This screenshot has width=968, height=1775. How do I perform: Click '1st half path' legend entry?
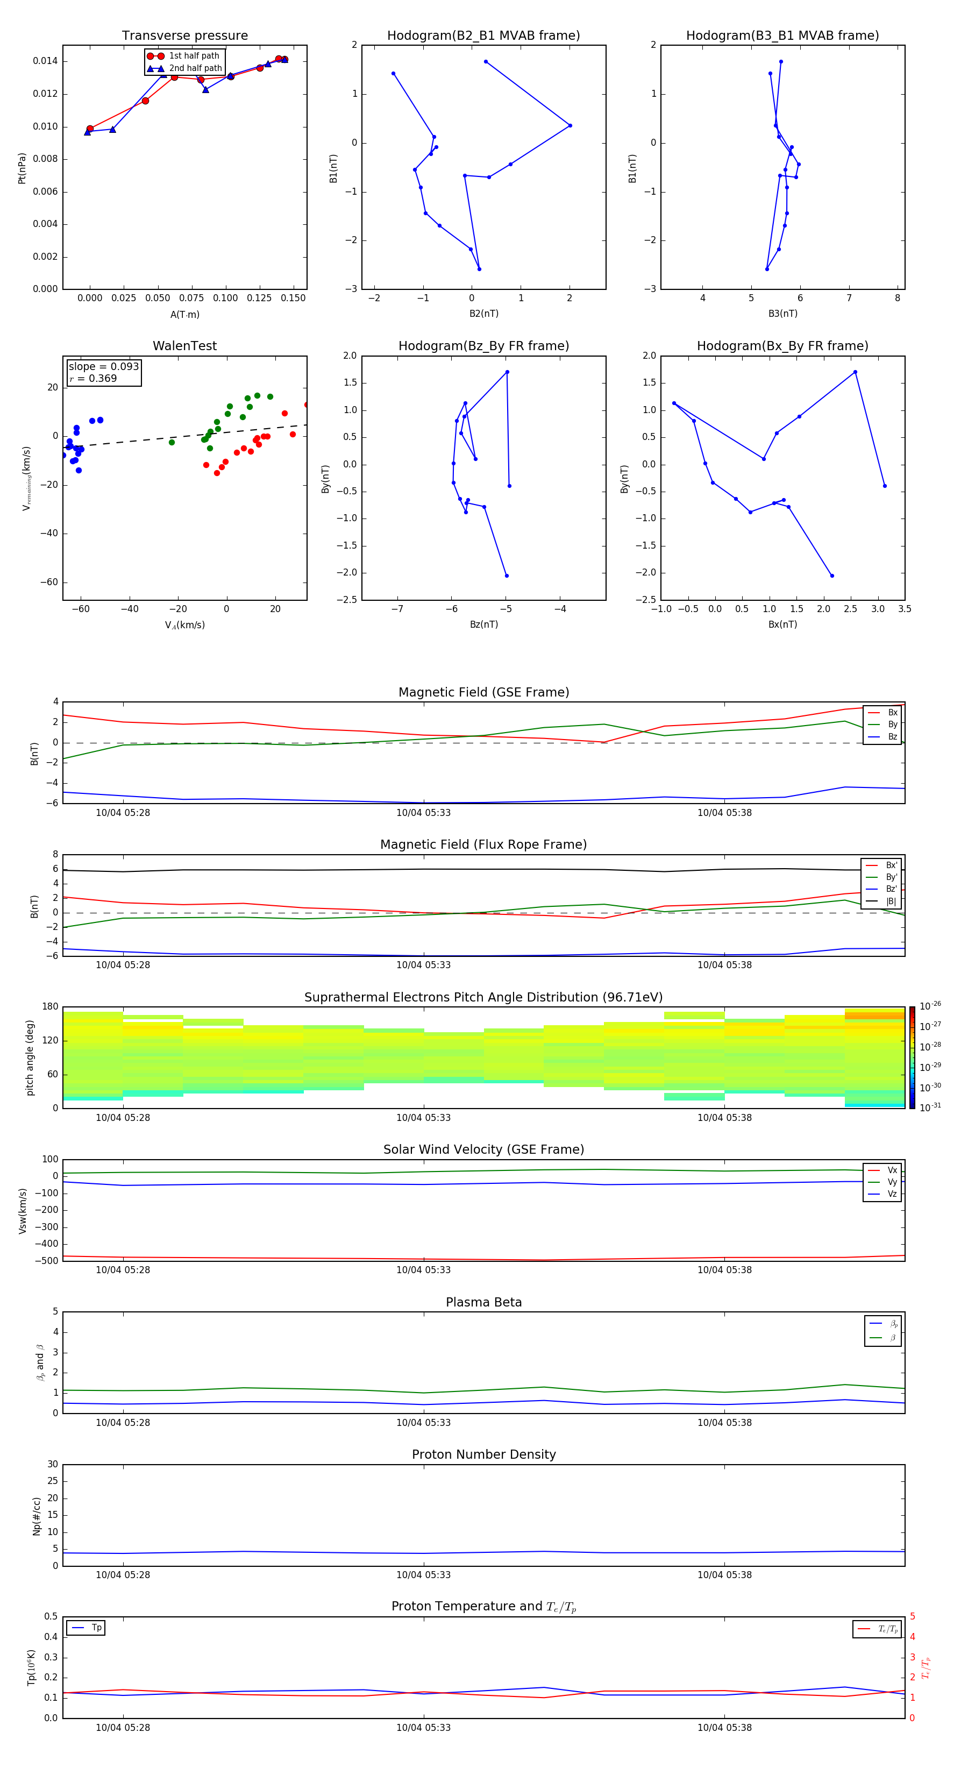[x=184, y=56]
